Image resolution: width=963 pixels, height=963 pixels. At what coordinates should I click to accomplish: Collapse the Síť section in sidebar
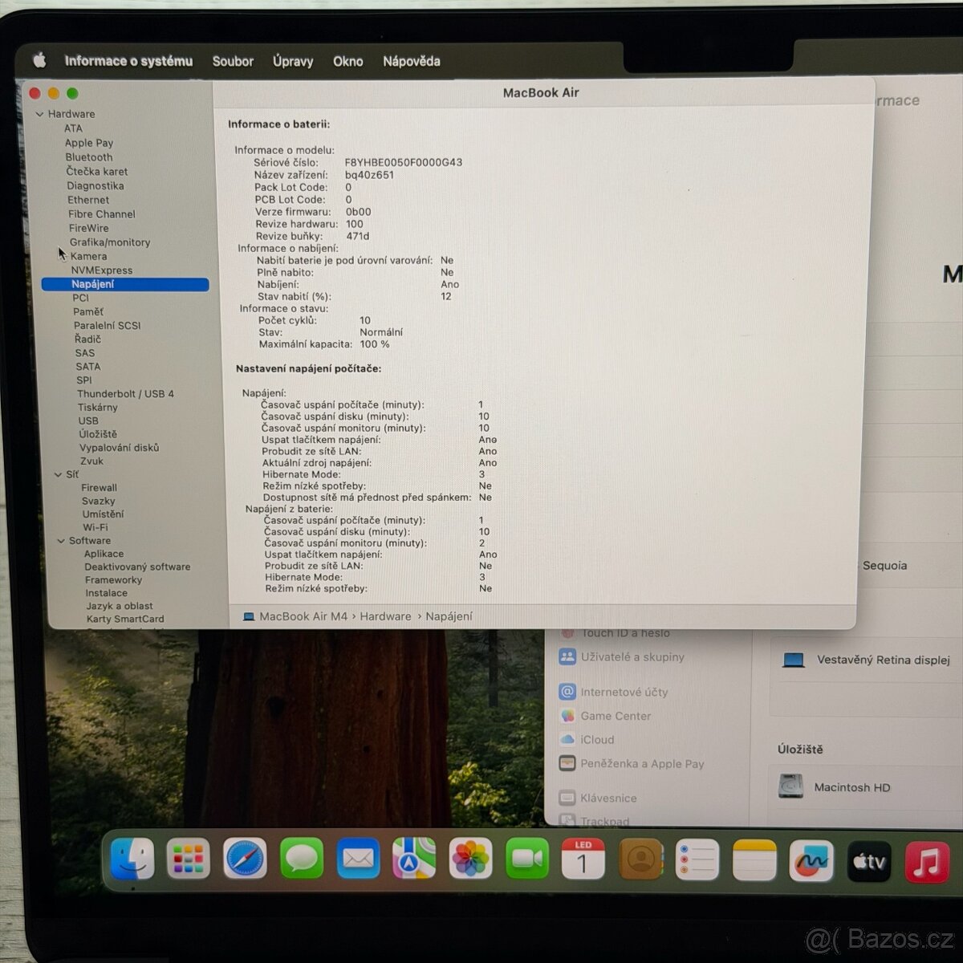[58, 474]
